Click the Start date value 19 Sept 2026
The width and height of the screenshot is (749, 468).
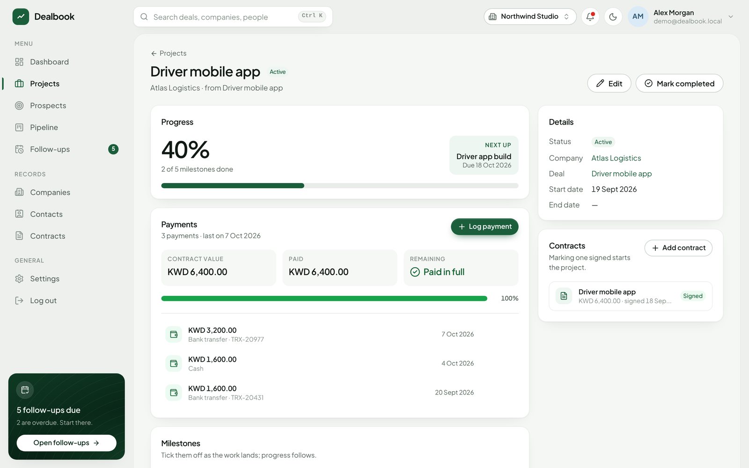614,190
